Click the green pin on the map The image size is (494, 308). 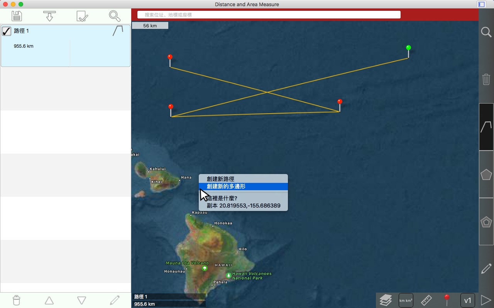tap(408, 48)
